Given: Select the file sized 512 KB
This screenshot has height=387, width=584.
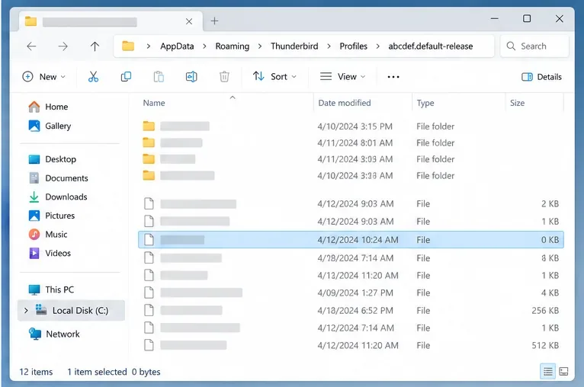Looking at the screenshot, I should (351, 345).
